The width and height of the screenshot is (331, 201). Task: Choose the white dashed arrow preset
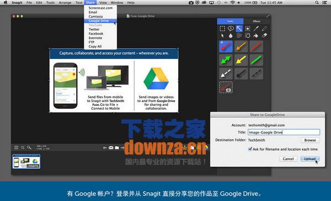point(226,74)
